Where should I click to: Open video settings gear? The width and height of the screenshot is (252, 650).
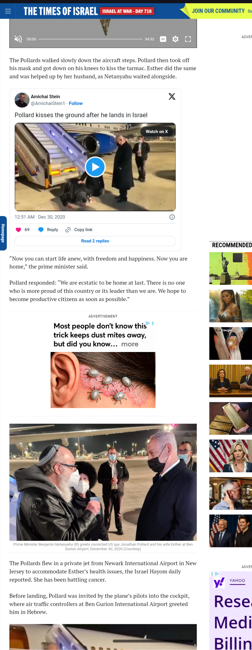click(x=175, y=39)
